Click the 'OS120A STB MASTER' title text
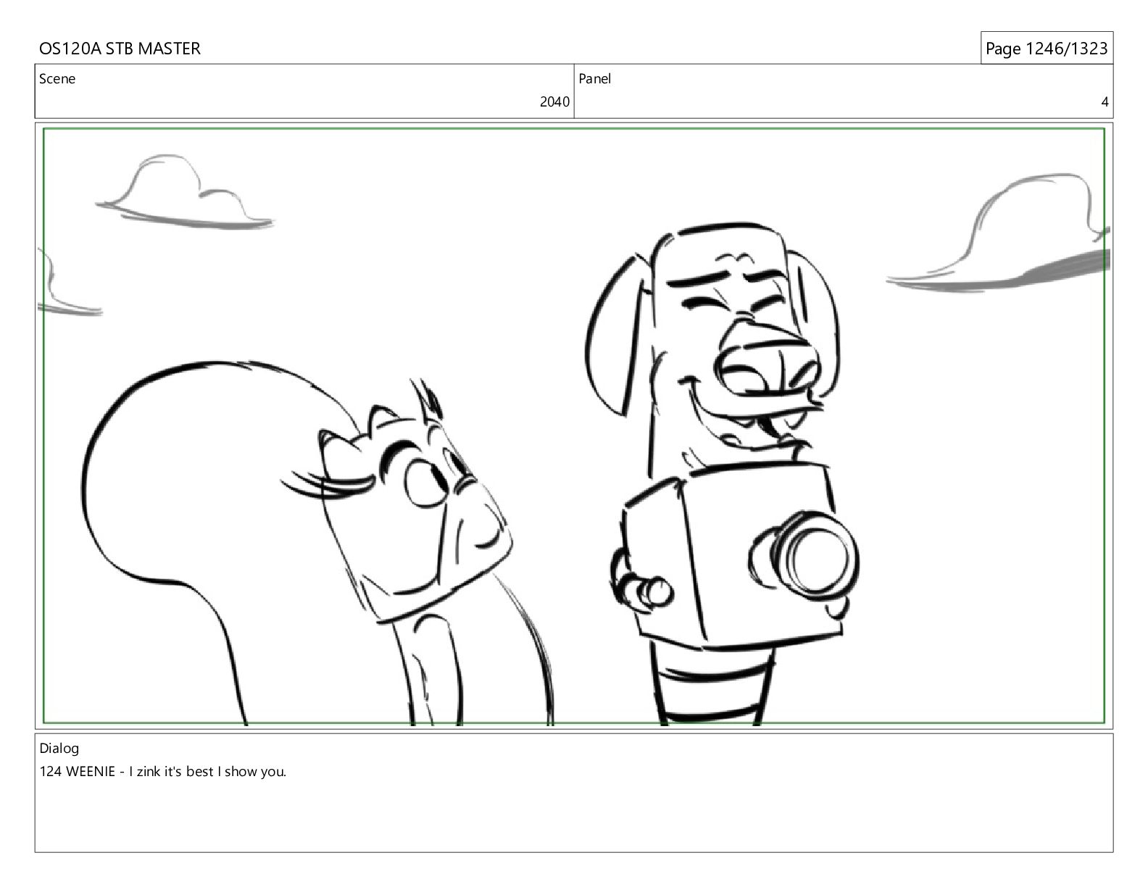 pyautogui.click(x=120, y=49)
